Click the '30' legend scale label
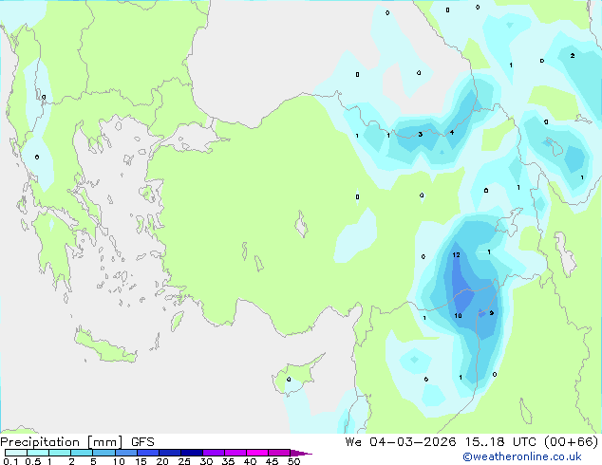Viewport: 602px width, 465px height. 206,461
